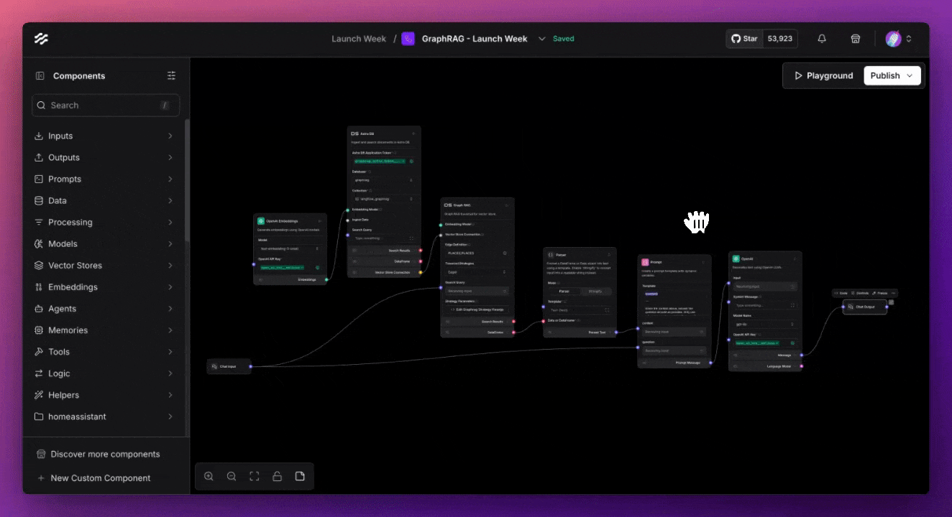Expand the Outputs category

pos(106,157)
